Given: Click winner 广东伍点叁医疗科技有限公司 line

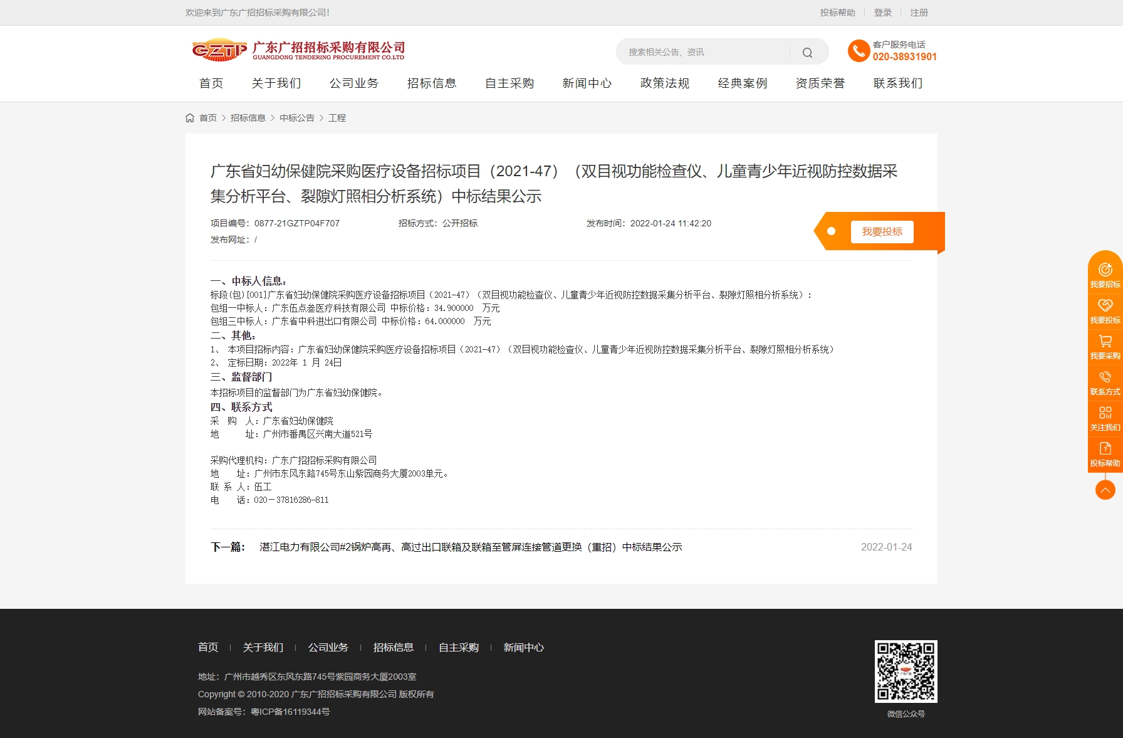Looking at the screenshot, I should (355, 308).
